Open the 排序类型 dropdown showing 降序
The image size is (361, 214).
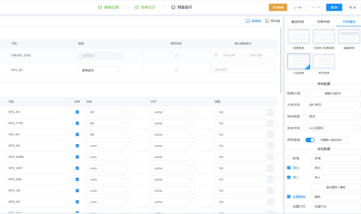[333, 116]
